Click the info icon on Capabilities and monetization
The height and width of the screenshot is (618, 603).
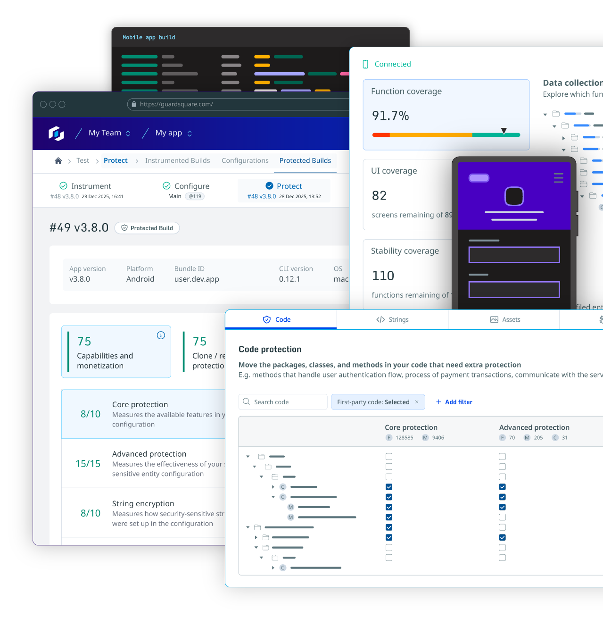click(x=161, y=335)
